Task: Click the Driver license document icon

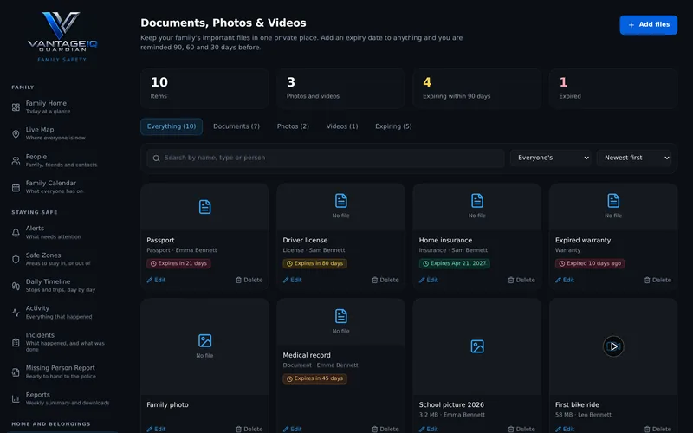Action: [x=340, y=201]
